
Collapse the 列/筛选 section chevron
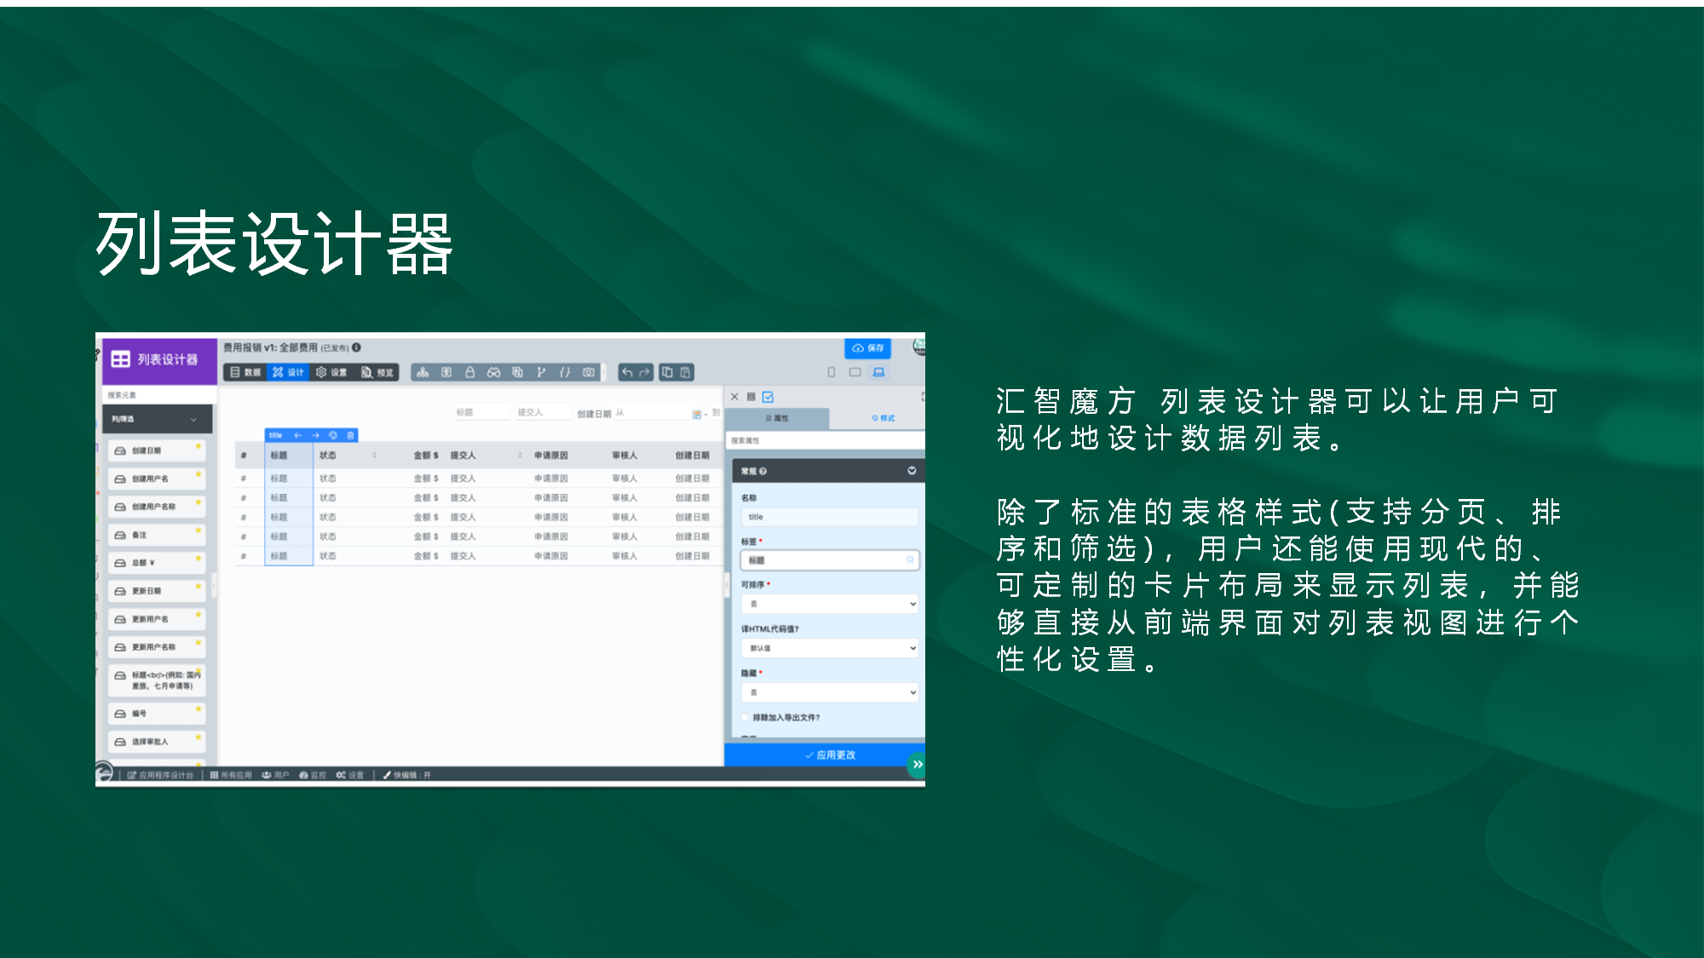coord(193,419)
